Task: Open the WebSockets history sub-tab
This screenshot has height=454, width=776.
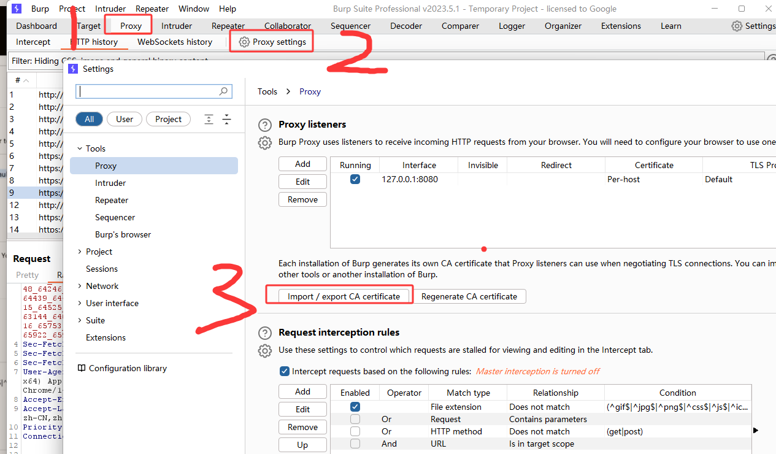Action: (175, 42)
